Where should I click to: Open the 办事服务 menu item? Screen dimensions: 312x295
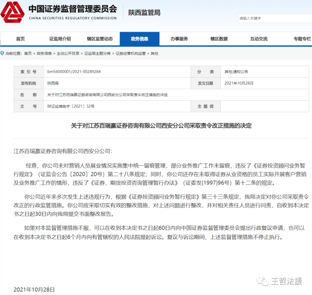click(179, 39)
